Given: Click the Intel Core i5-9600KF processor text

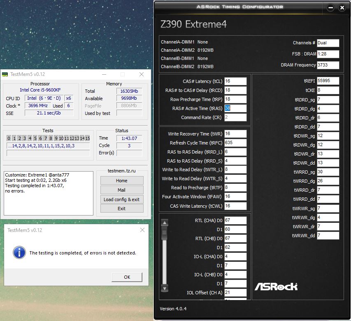Looking at the screenshot, I should [x=40, y=90].
